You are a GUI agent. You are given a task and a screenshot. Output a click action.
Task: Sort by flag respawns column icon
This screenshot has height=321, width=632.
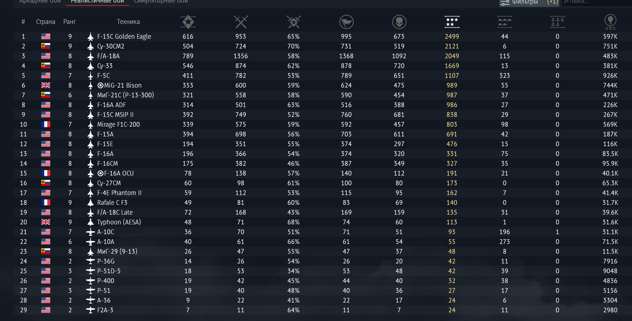click(346, 22)
